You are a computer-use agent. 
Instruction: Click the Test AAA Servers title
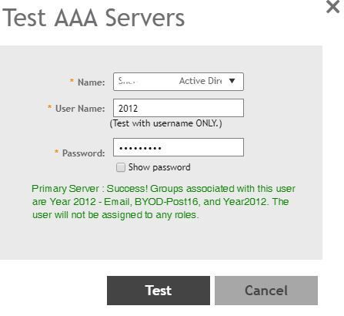[93, 18]
